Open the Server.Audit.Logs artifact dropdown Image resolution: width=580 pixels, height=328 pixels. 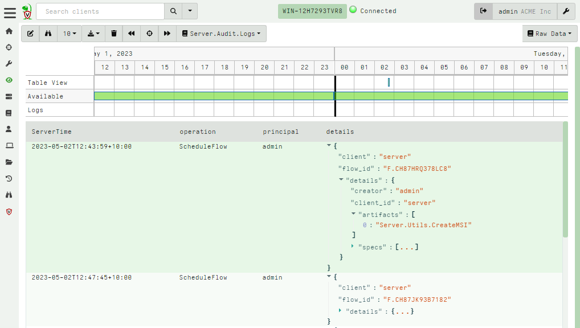(221, 34)
